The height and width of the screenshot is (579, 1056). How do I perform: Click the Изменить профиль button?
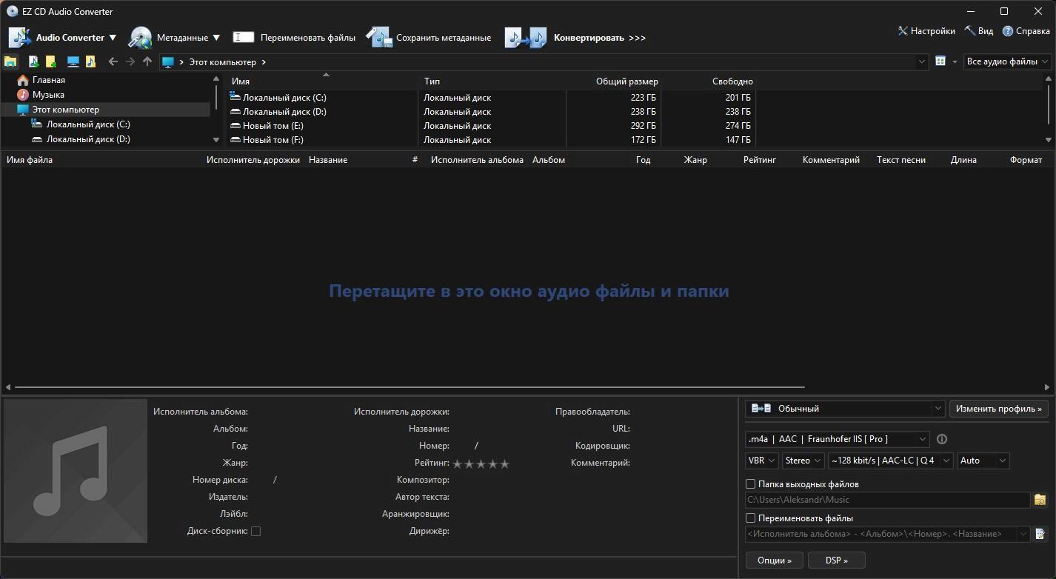tap(999, 408)
